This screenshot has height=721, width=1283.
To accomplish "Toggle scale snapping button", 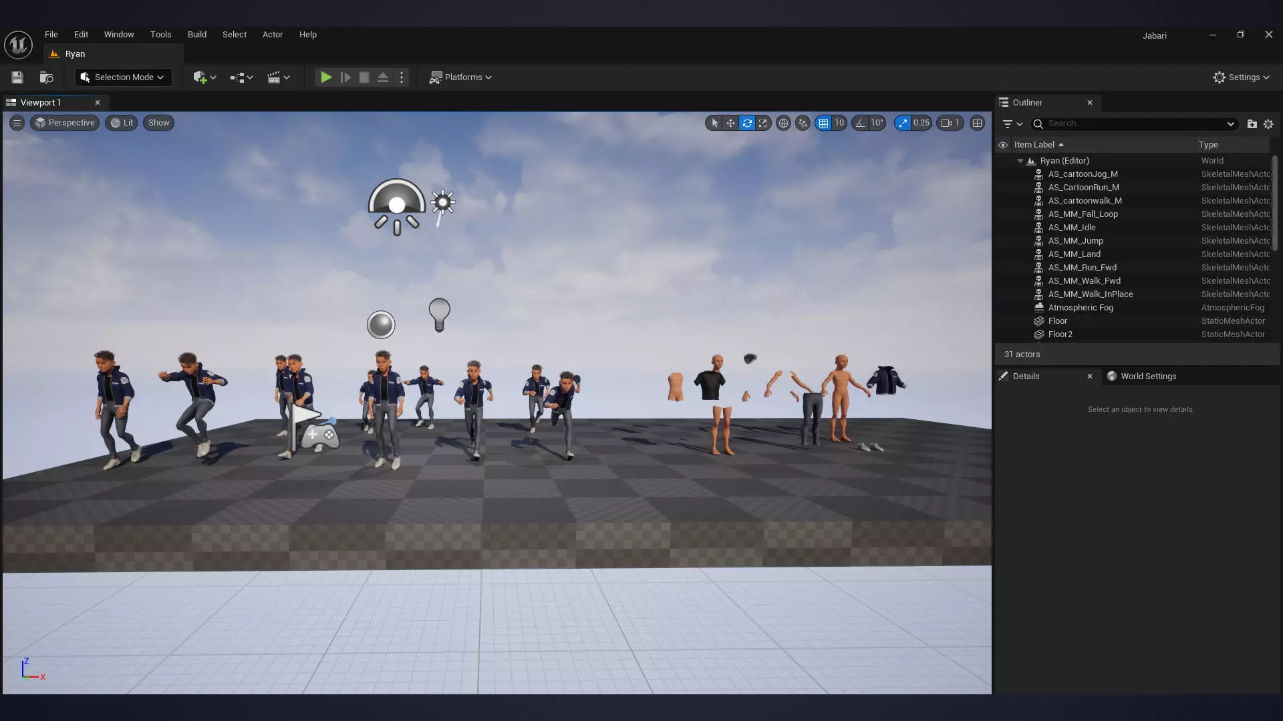I will [x=903, y=123].
